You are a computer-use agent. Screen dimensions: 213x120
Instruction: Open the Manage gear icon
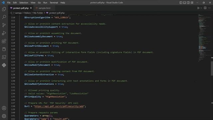coord(4,116)
